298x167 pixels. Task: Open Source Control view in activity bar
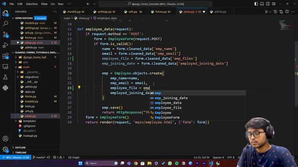(5, 34)
